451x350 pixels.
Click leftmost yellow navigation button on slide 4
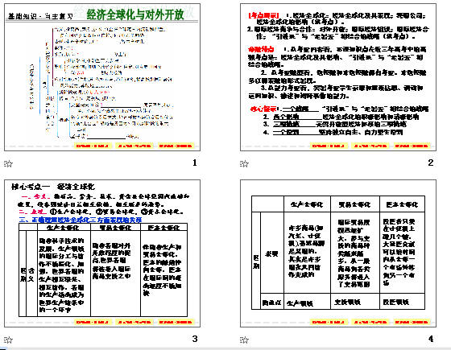[x=329, y=322]
